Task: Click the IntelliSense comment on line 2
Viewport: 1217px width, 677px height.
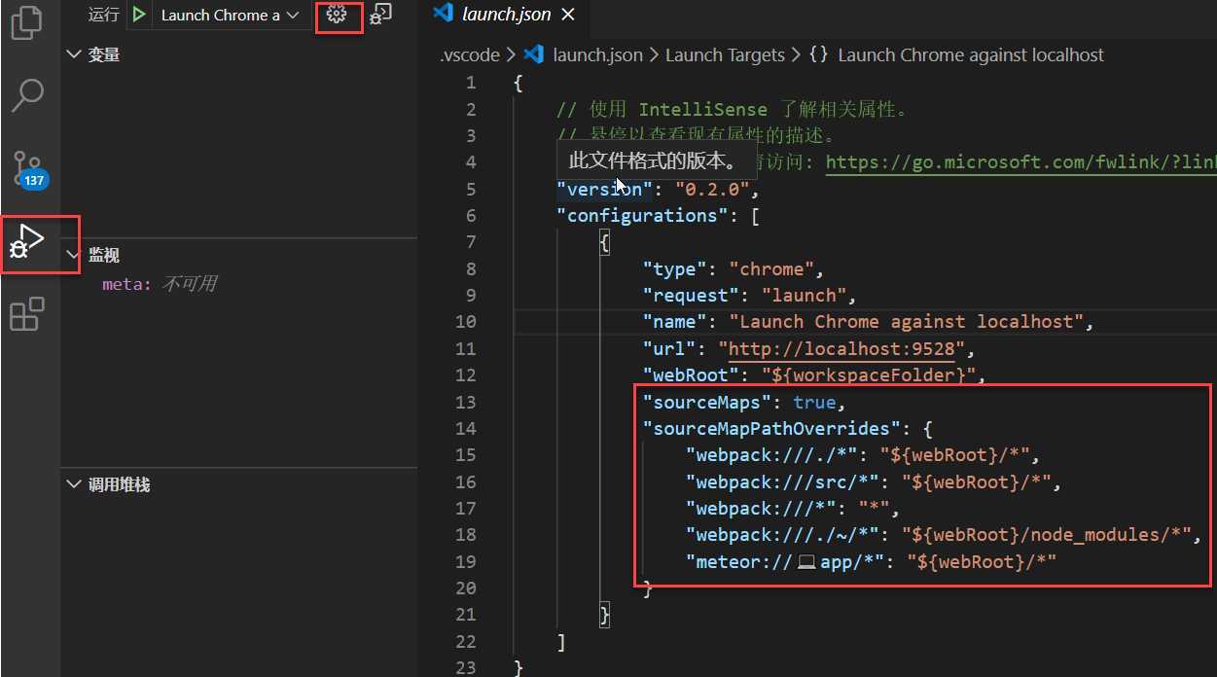Action: click(734, 109)
